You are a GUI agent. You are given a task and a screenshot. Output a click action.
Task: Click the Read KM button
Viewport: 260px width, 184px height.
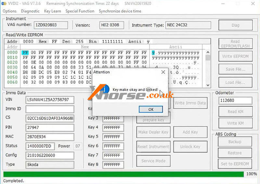[235, 111]
